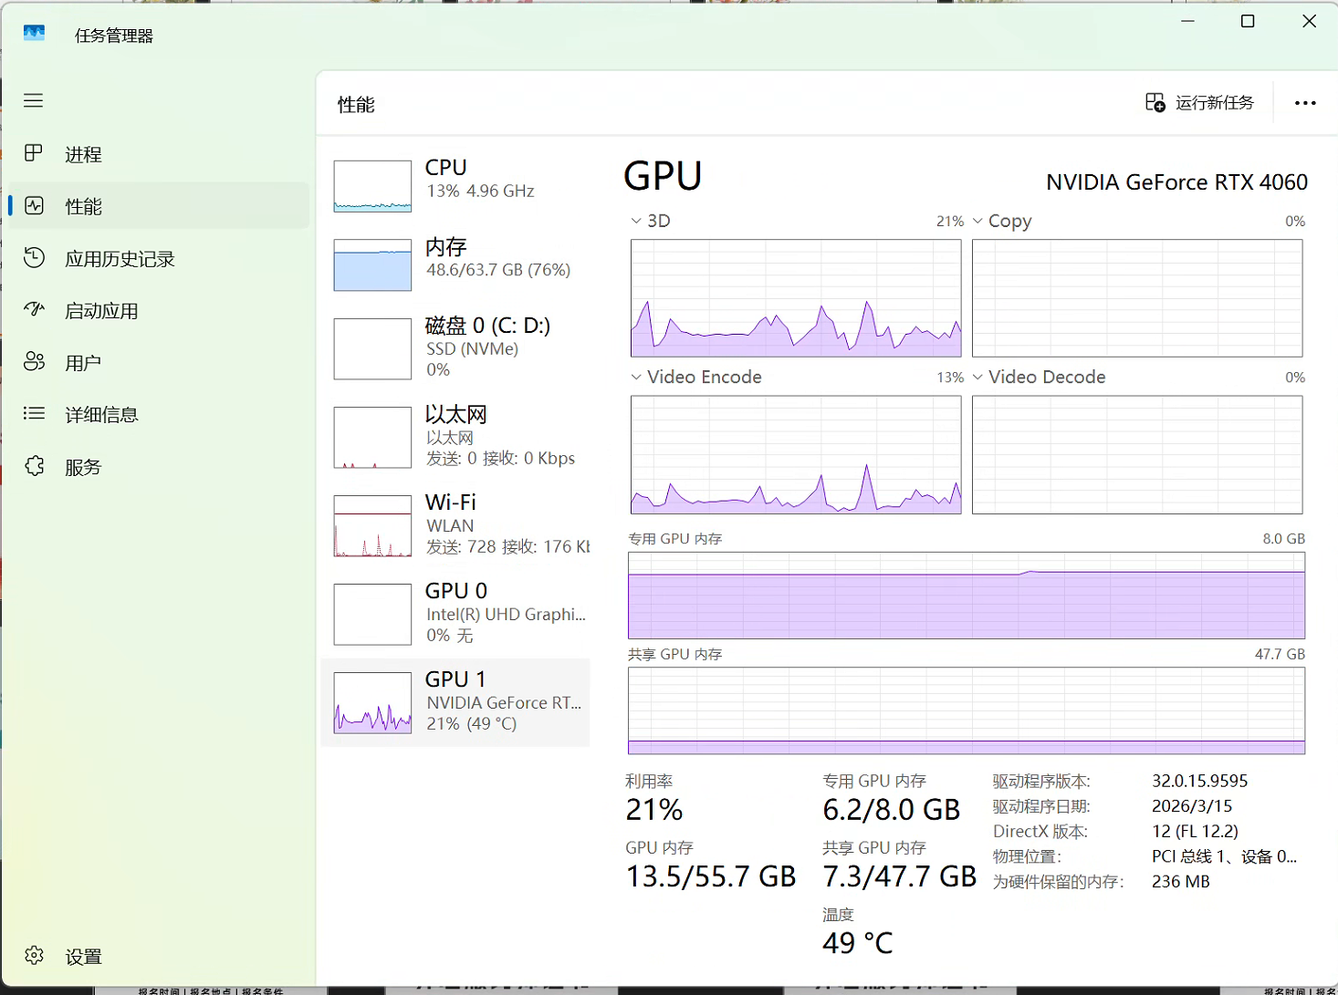Expand the Video Encode dropdown chevron
The width and height of the screenshot is (1338, 995).
pyautogui.click(x=636, y=377)
